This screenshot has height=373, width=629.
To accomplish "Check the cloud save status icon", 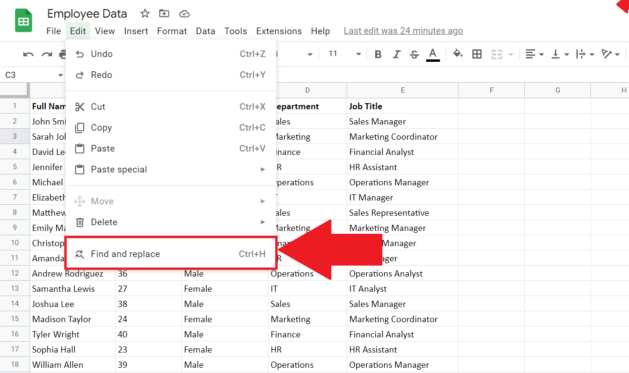I will 184,14.
